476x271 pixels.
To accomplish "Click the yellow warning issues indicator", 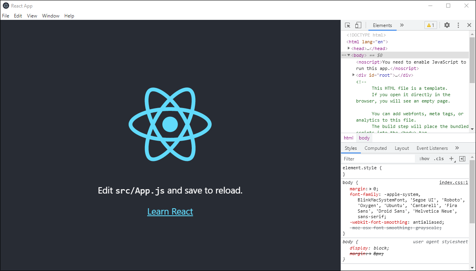I will (x=430, y=25).
